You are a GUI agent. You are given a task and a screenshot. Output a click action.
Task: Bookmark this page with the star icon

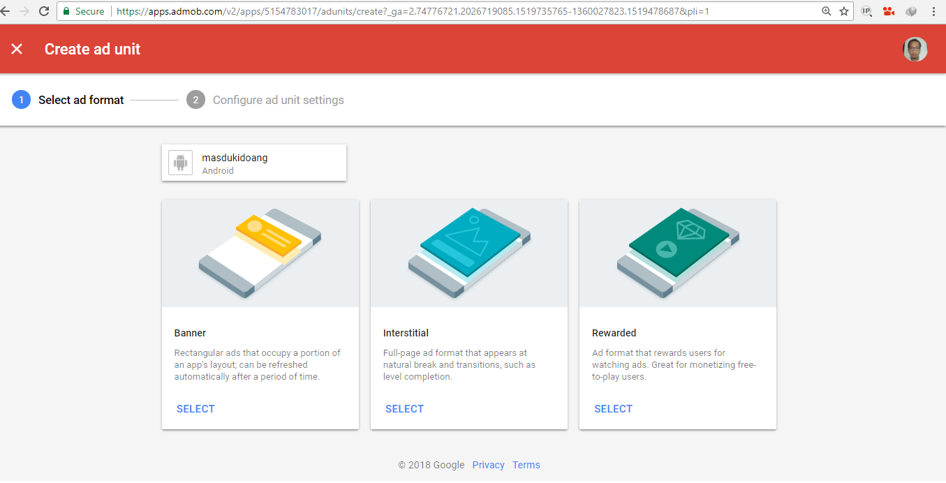pyautogui.click(x=843, y=11)
